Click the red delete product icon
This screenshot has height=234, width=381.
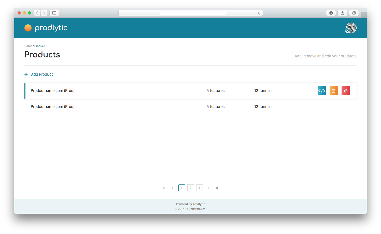point(346,91)
